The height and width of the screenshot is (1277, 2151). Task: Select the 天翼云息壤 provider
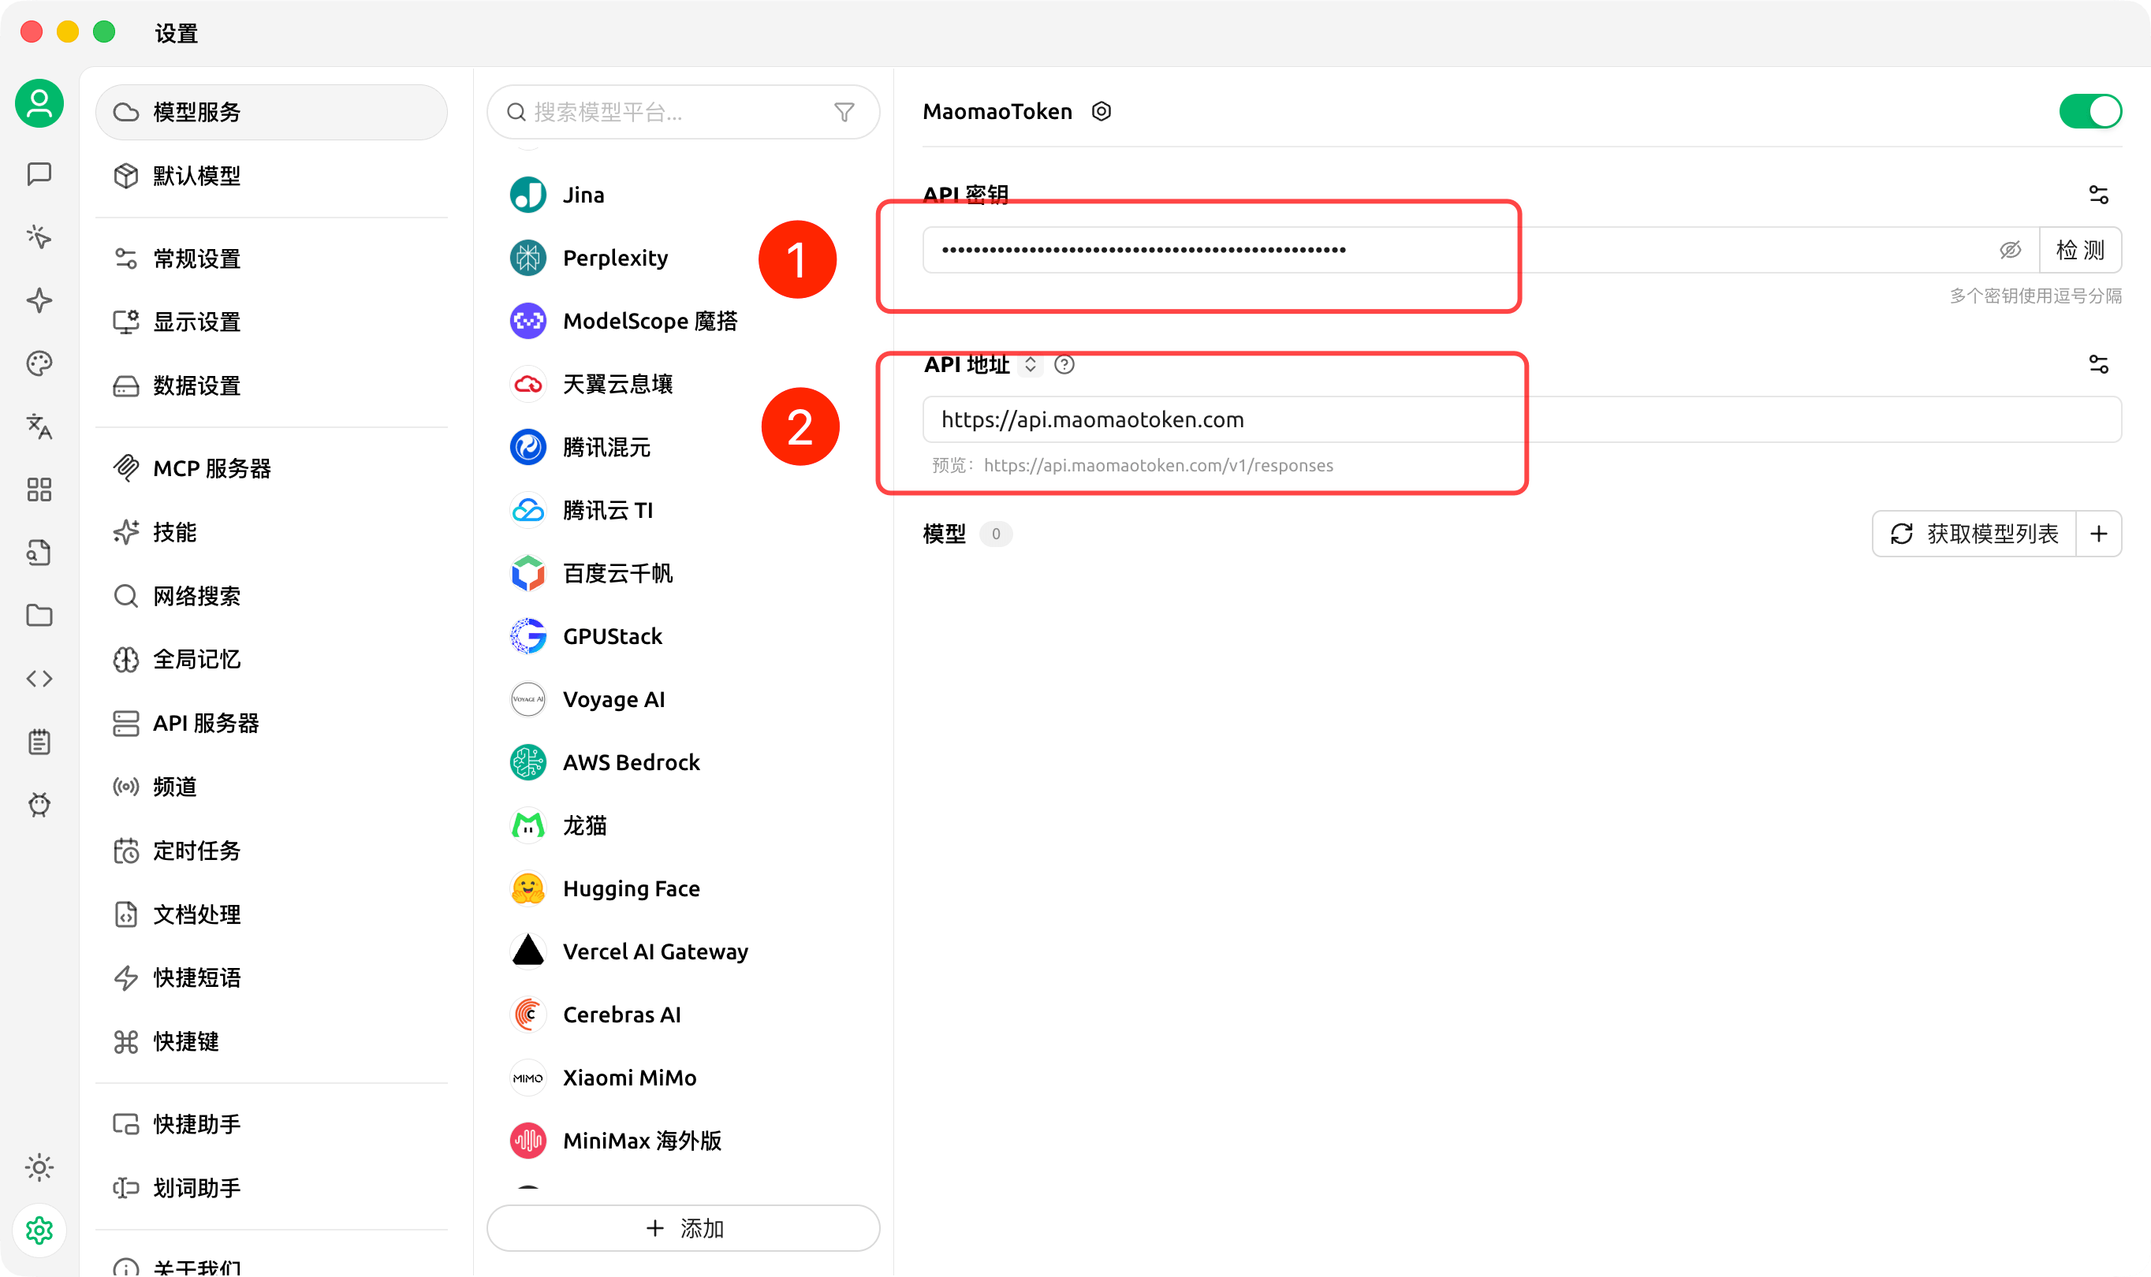click(x=684, y=384)
